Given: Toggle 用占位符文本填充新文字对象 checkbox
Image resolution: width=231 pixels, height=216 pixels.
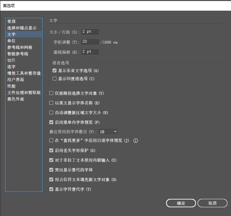Looking at the screenshot, I should [51, 179].
